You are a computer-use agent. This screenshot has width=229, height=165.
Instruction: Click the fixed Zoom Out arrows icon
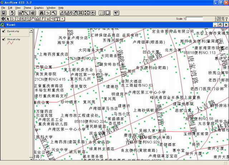pyautogui.click(x=87, y=13)
